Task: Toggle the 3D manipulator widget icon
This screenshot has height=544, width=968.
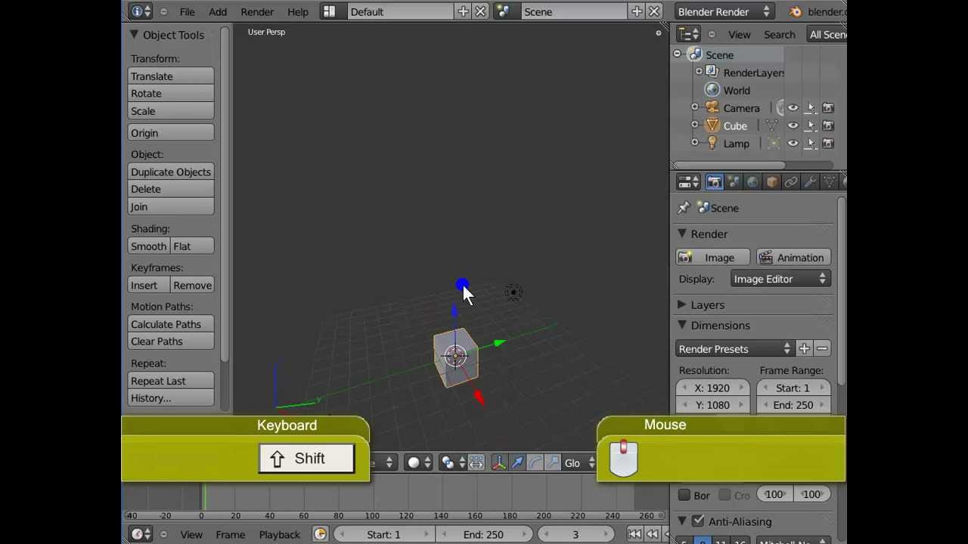Action: click(x=499, y=463)
